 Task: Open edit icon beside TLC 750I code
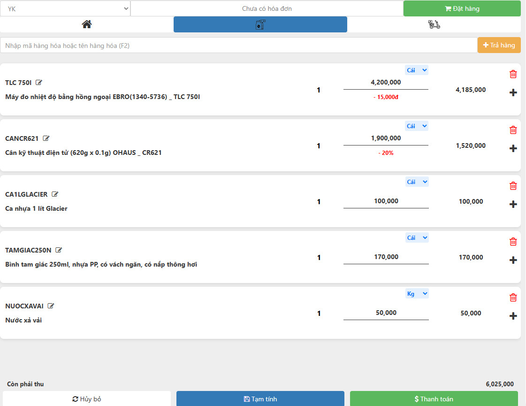[39, 83]
